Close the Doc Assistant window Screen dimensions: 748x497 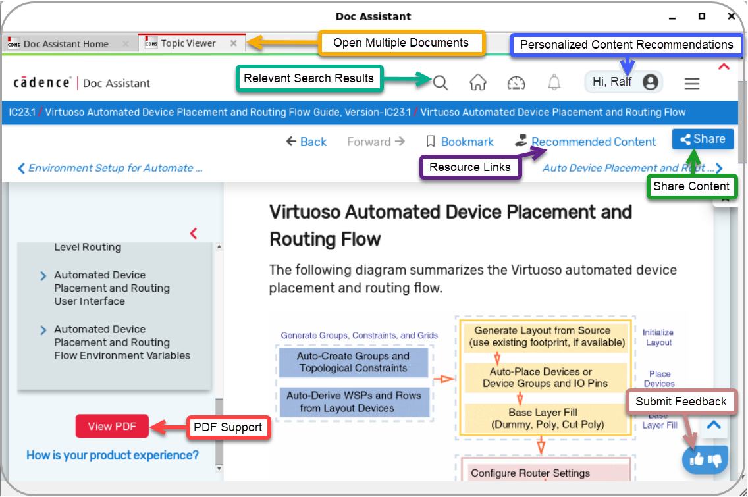point(732,16)
